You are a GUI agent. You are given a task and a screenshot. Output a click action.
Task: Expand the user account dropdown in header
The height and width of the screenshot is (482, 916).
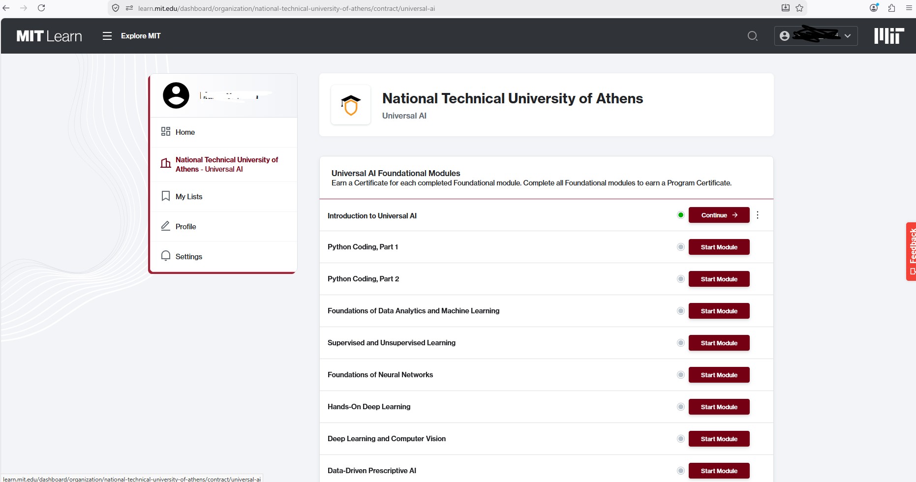pyautogui.click(x=816, y=36)
